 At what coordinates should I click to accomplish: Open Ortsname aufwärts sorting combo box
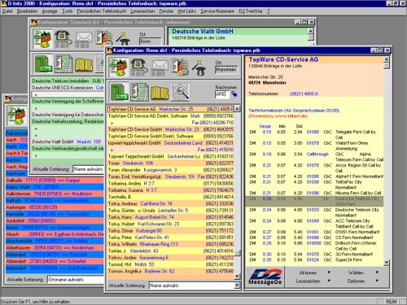pos(76,280)
